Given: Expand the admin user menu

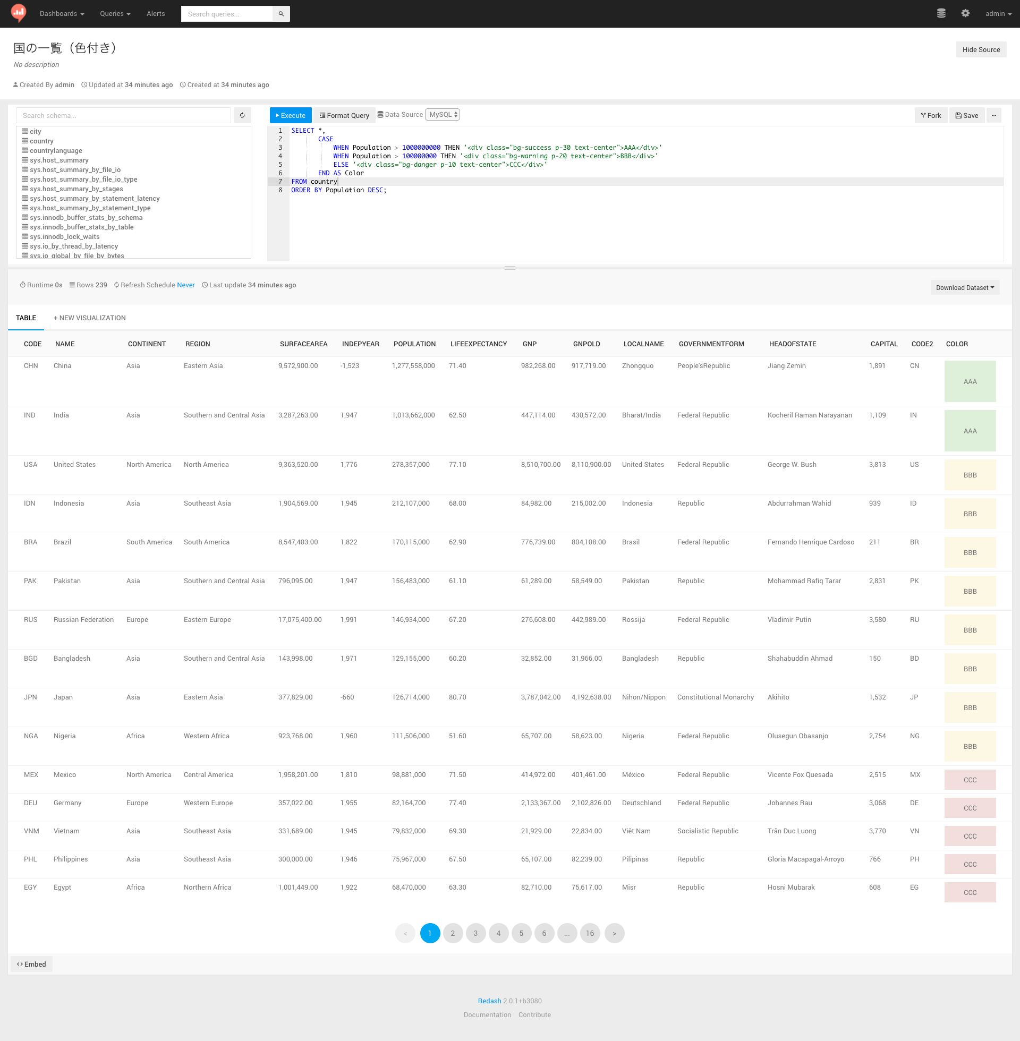Looking at the screenshot, I should (x=998, y=13).
